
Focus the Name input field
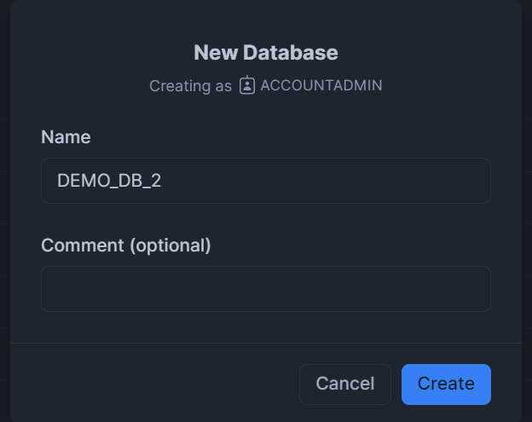[x=266, y=181]
